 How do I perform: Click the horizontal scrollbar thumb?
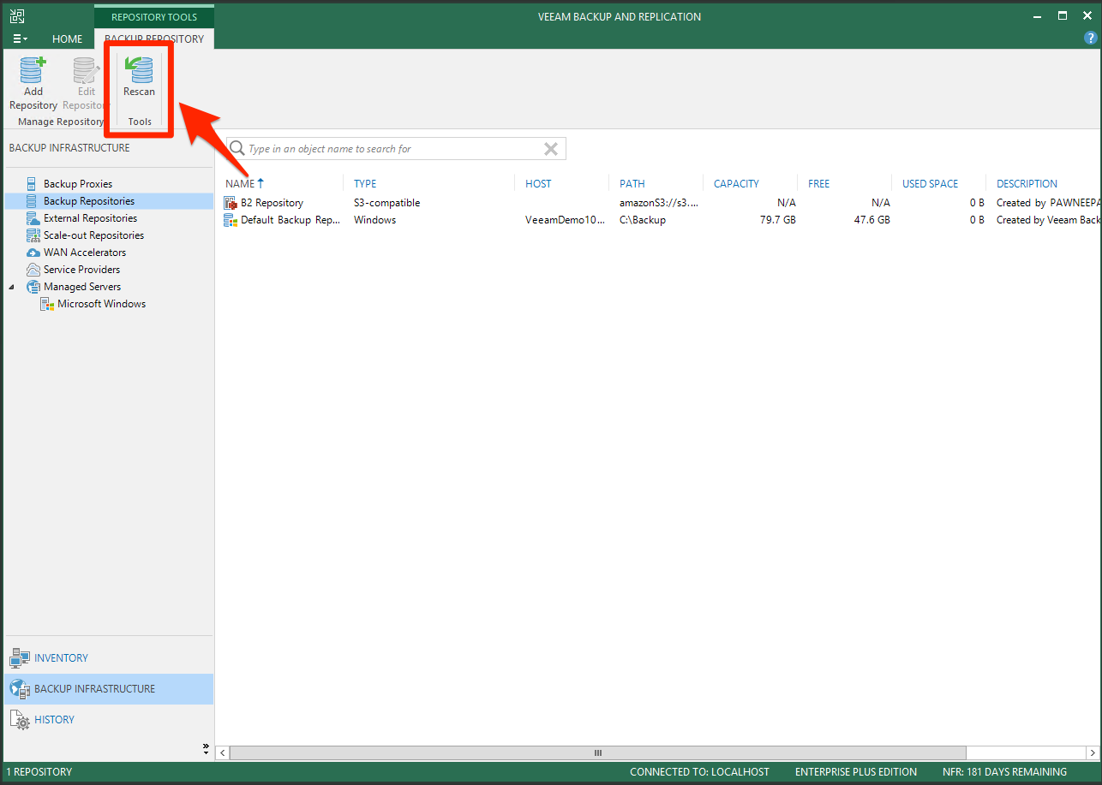pos(597,753)
